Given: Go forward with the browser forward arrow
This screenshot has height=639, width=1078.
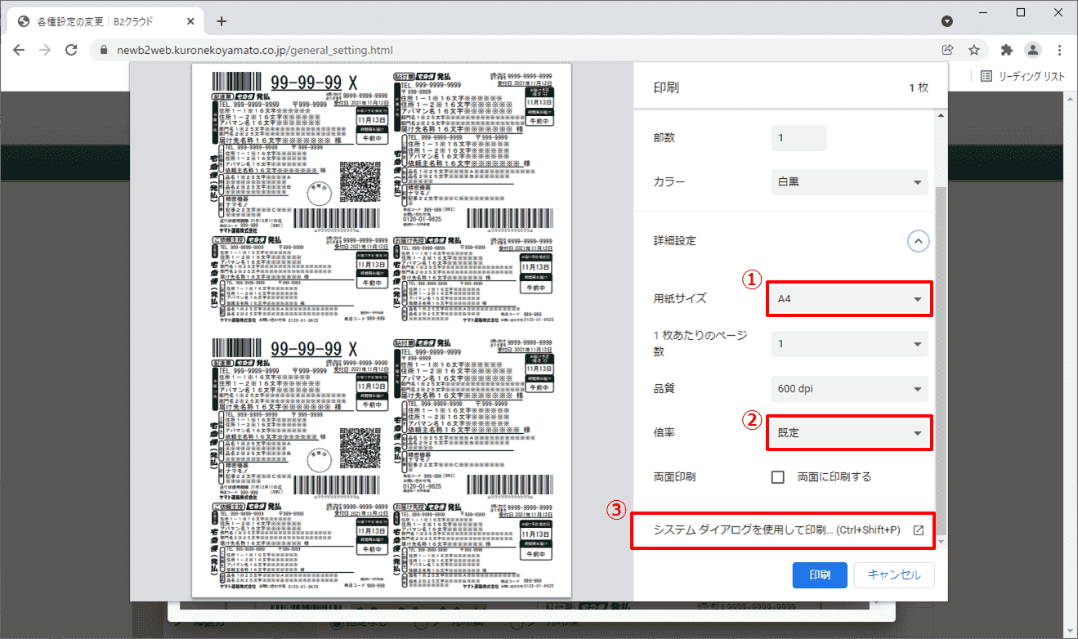Looking at the screenshot, I should pos(45,50).
